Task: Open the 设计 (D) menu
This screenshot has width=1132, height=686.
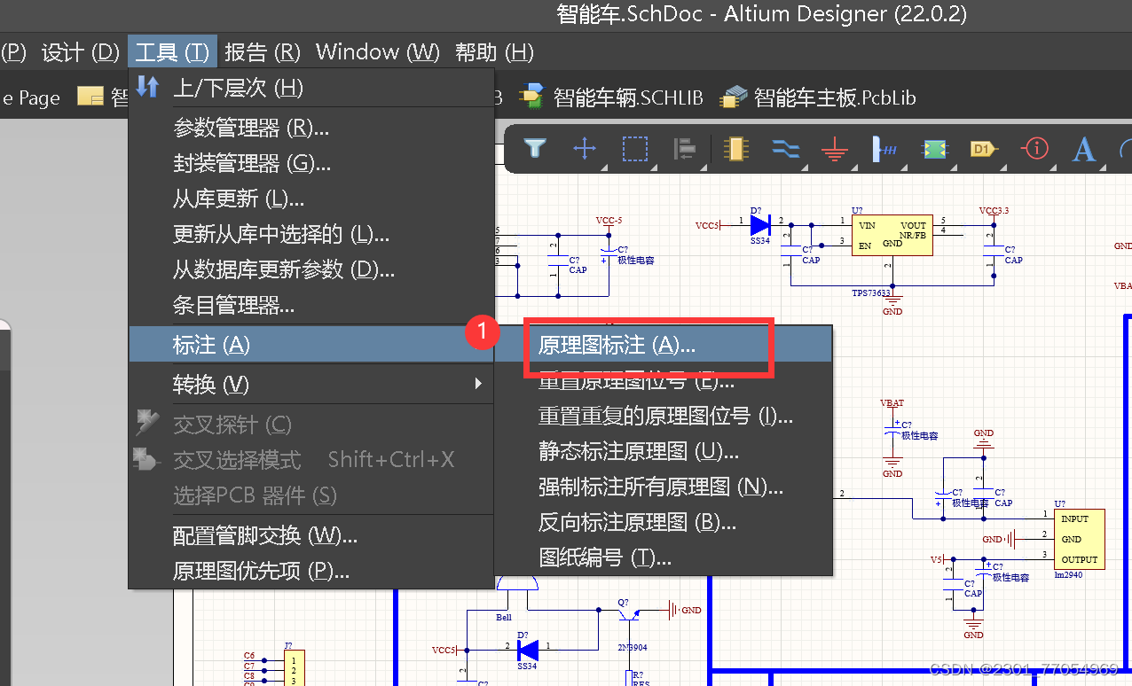Action: click(80, 52)
